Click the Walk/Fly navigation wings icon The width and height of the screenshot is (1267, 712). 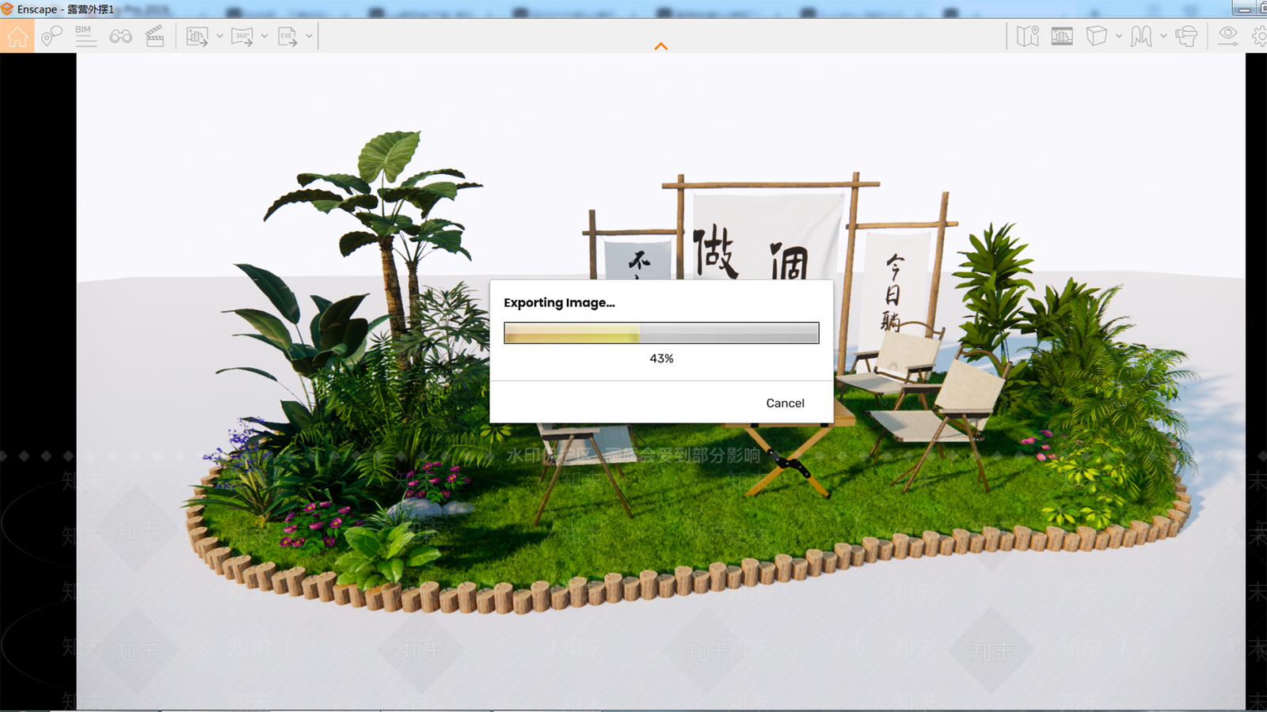[x=1141, y=36]
